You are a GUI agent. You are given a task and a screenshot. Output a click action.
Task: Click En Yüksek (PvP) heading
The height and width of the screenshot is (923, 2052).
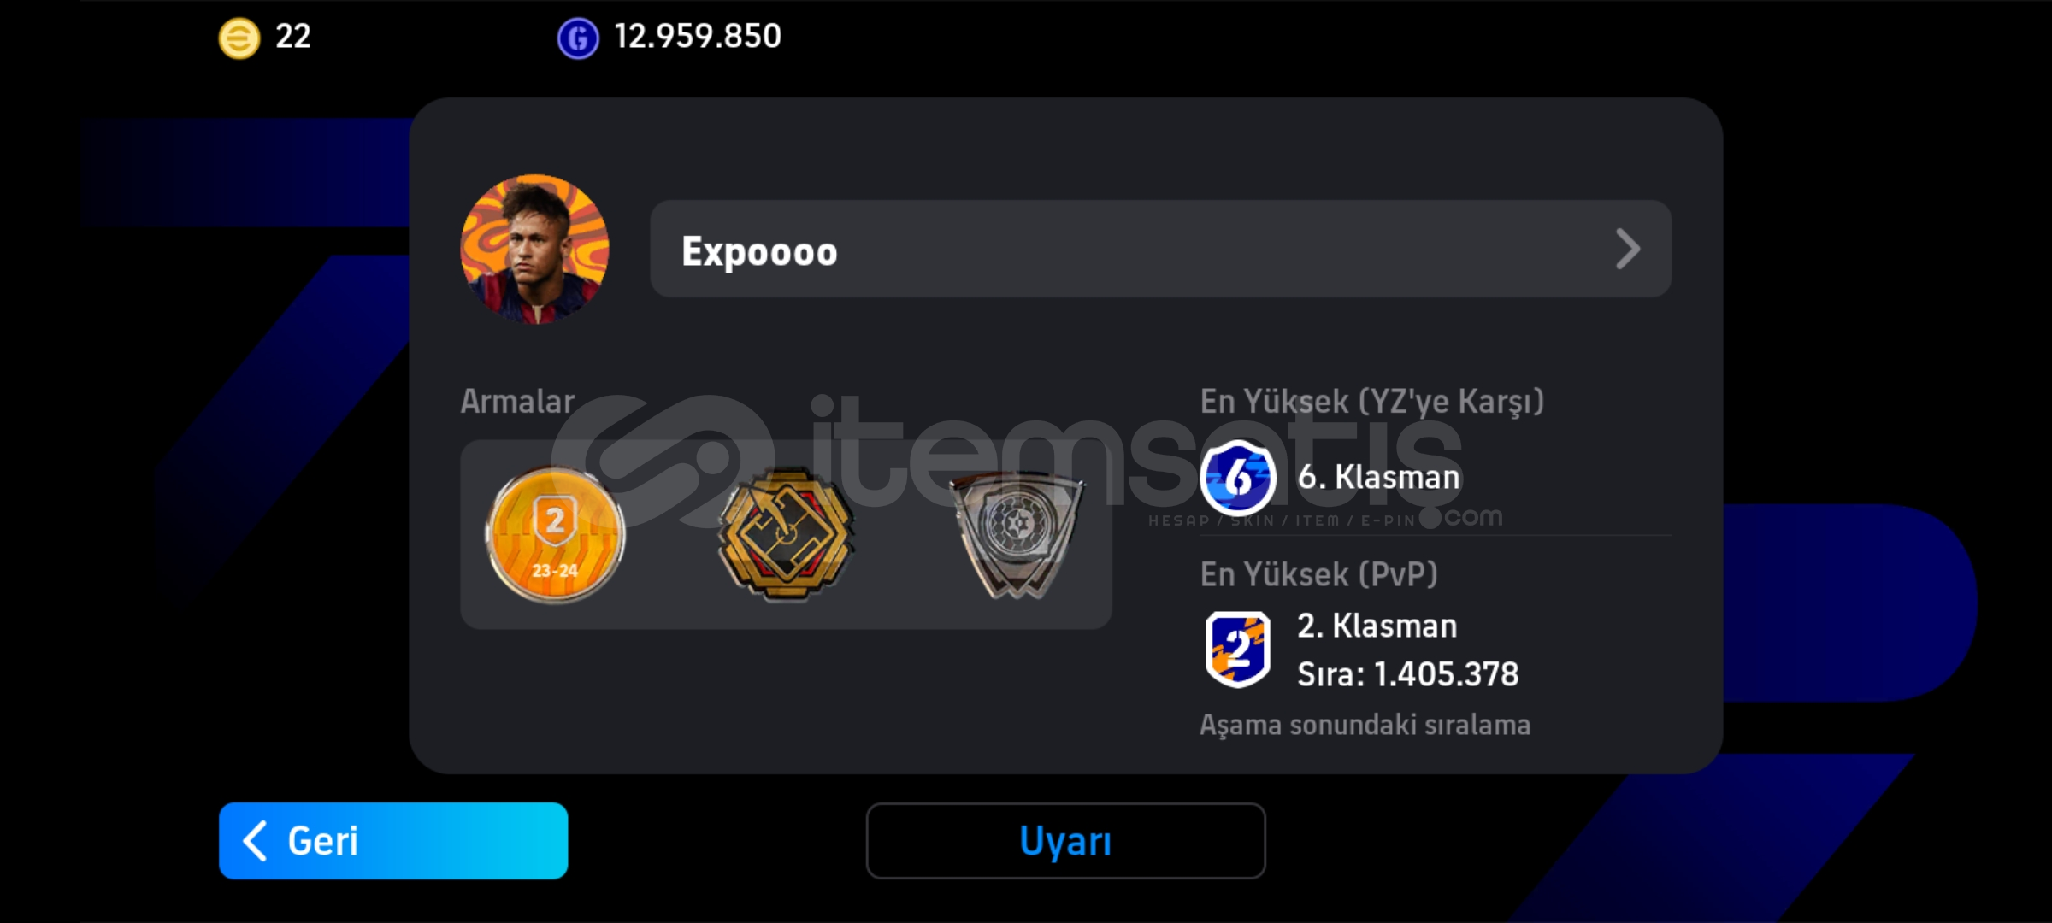point(1319,575)
